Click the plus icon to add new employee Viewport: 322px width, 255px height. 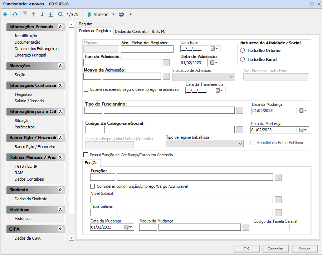click(x=5, y=15)
